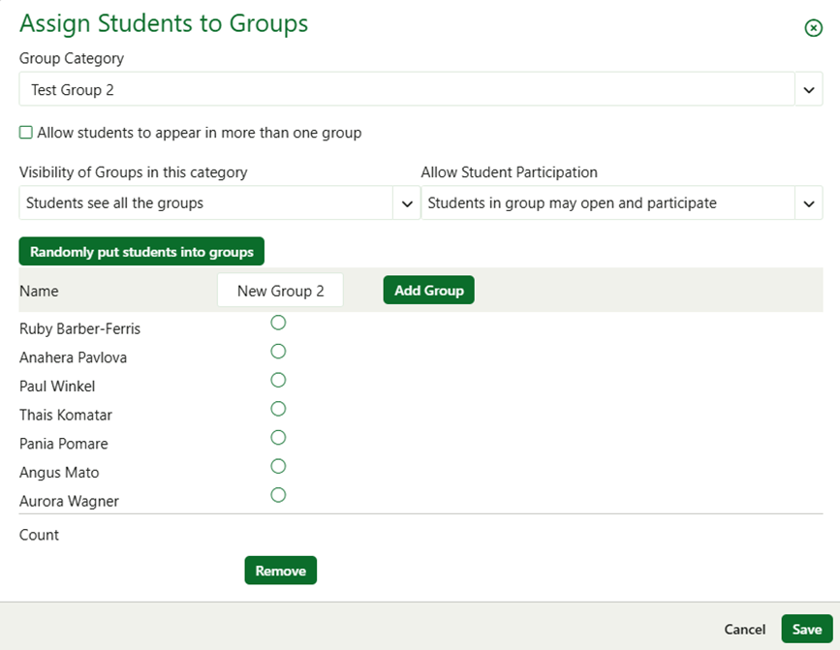Image resolution: width=840 pixels, height=650 pixels.
Task: Open the Group Category dropdown
Action: 810,89
